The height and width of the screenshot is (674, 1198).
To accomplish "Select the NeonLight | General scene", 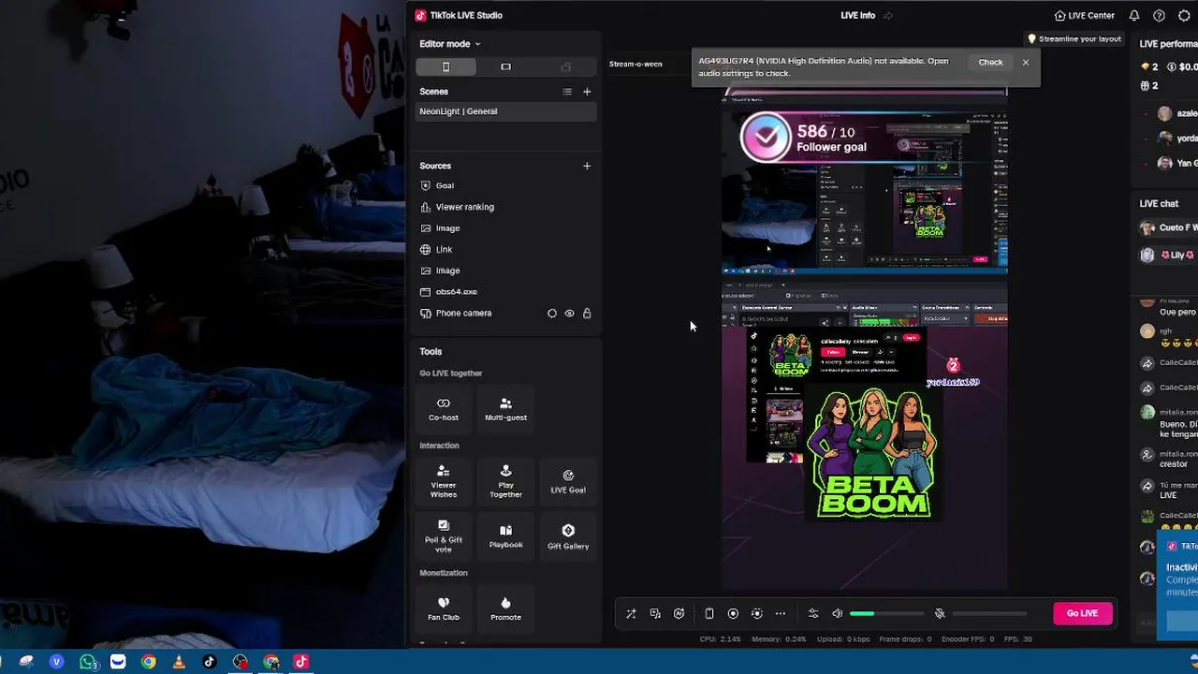I will [505, 111].
